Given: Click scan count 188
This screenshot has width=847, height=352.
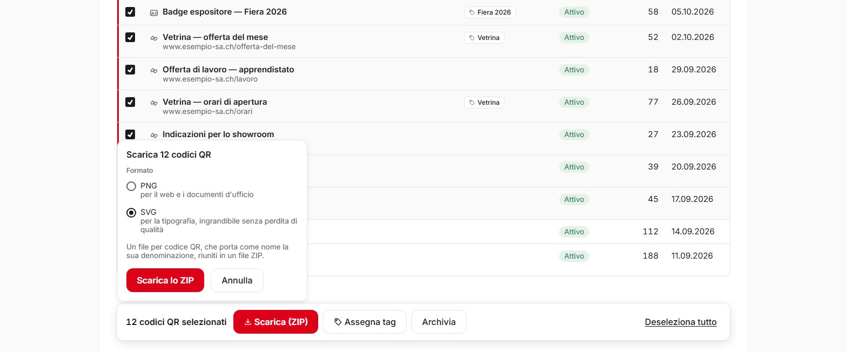Looking at the screenshot, I should click(x=650, y=256).
